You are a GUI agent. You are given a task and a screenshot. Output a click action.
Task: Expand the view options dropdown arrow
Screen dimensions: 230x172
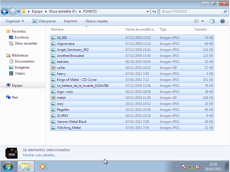203,21
